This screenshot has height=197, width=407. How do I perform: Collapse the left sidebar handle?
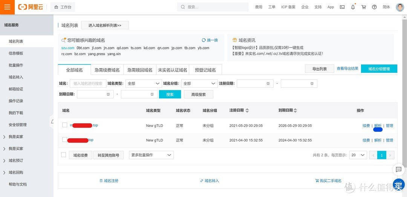click(x=52, y=121)
